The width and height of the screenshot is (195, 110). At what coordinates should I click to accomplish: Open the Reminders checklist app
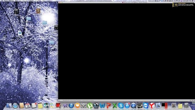[34, 105]
